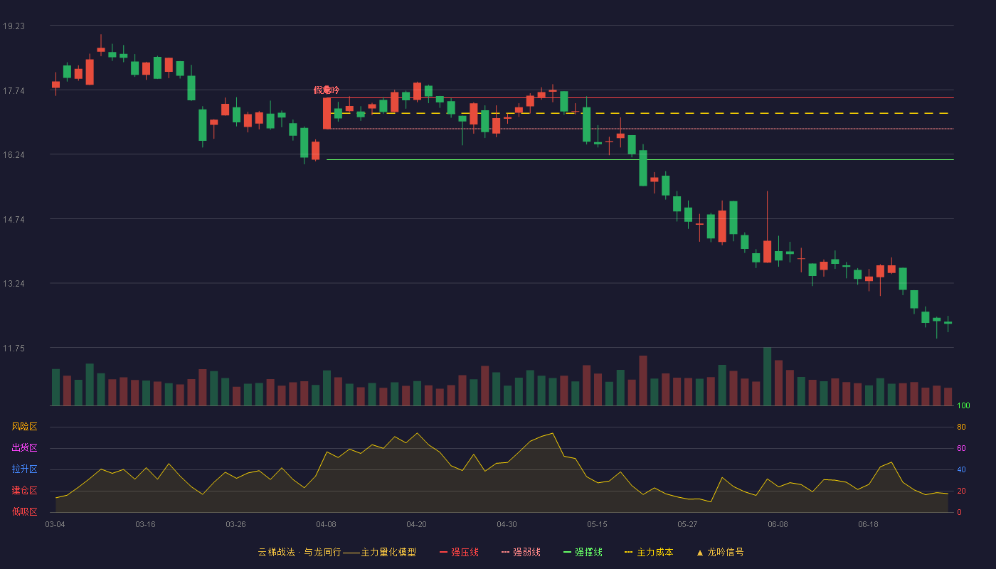
Task: Click the green dash icon before 强撑线
Action: [x=568, y=552]
